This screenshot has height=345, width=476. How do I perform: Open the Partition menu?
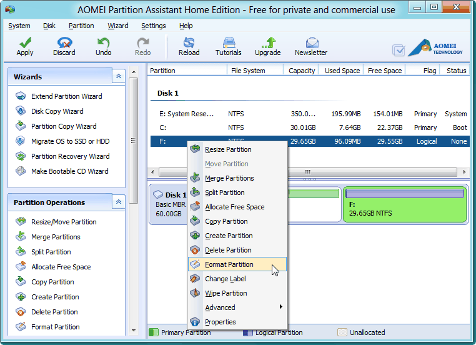click(81, 26)
